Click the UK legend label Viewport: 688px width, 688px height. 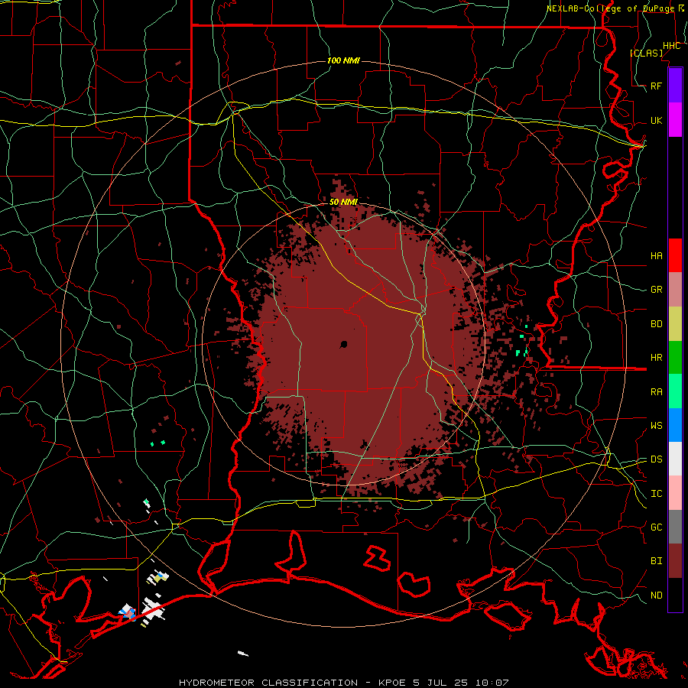(657, 121)
